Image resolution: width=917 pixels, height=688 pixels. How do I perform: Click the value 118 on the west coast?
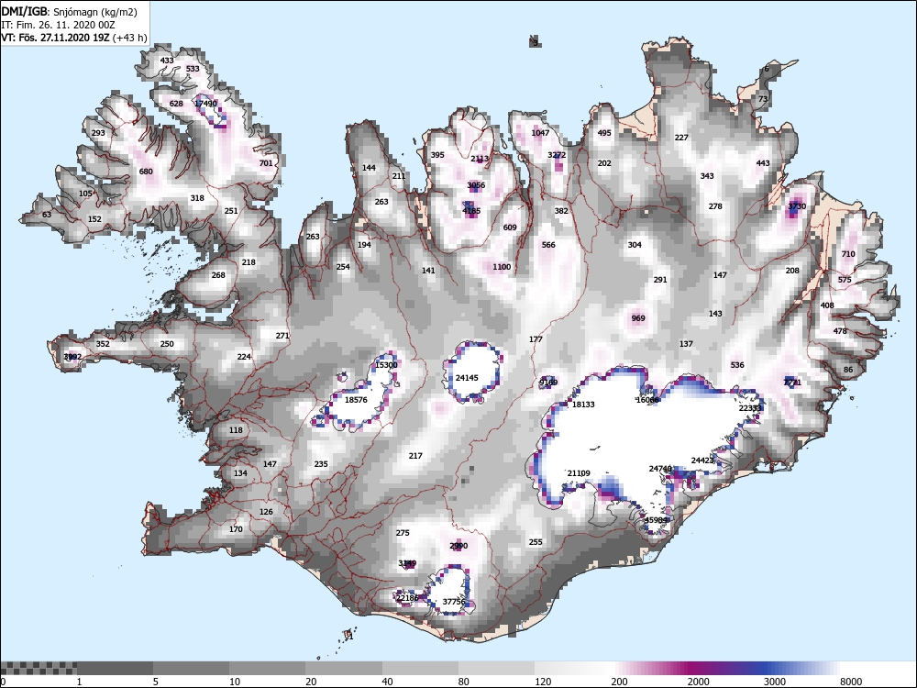236,430
